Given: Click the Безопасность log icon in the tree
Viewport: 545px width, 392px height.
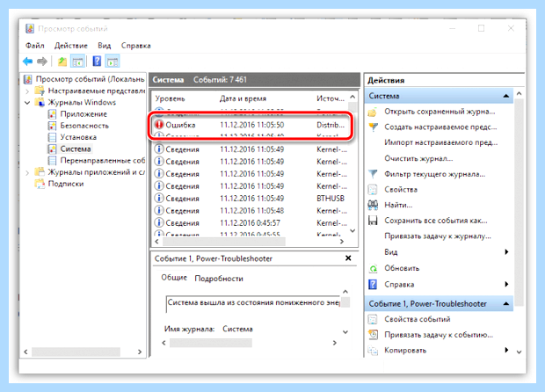Looking at the screenshot, I should coord(52,126).
